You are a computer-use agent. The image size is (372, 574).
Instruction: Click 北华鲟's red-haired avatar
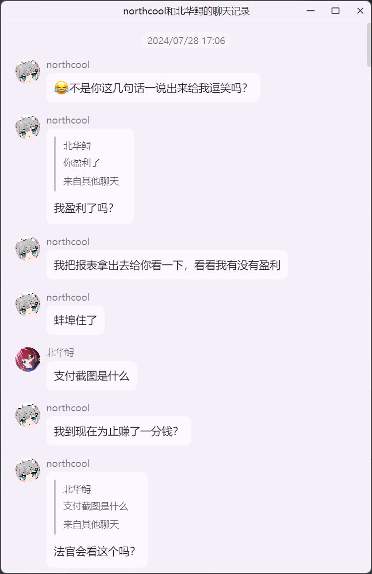pyautogui.click(x=28, y=360)
